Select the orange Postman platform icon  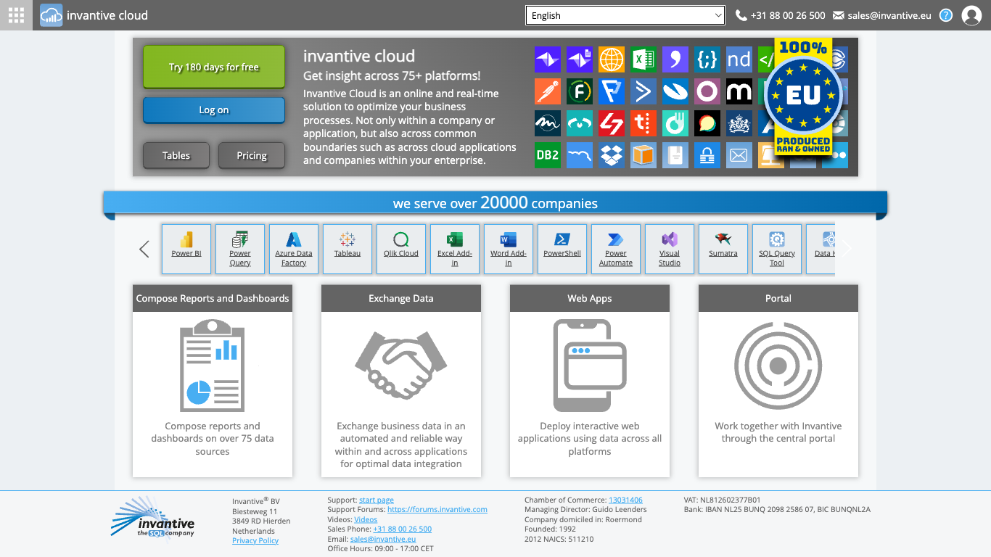[548, 91]
